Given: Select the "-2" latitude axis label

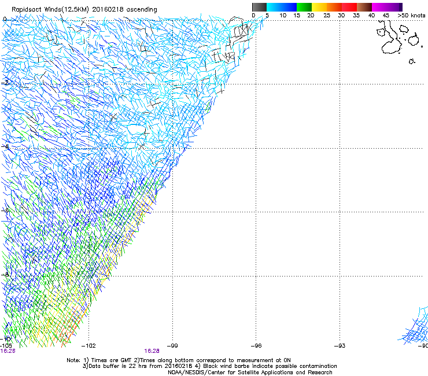Looking at the screenshot, I should (x=5, y=83).
